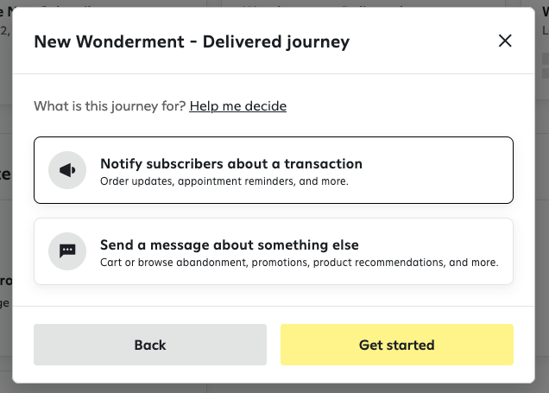Open the Help me decide link
The height and width of the screenshot is (393, 549).
tap(237, 105)
